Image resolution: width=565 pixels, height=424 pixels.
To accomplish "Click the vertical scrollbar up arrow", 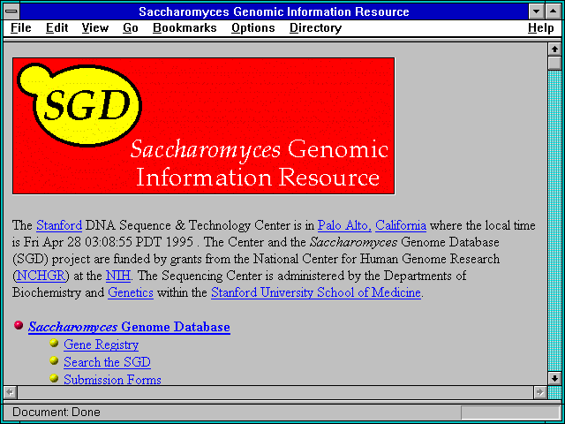I will (554, 49).
